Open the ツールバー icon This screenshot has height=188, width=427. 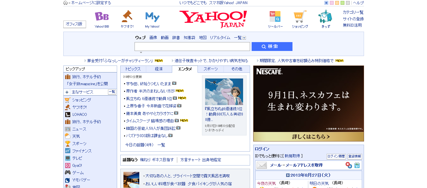tap(275, 16)
